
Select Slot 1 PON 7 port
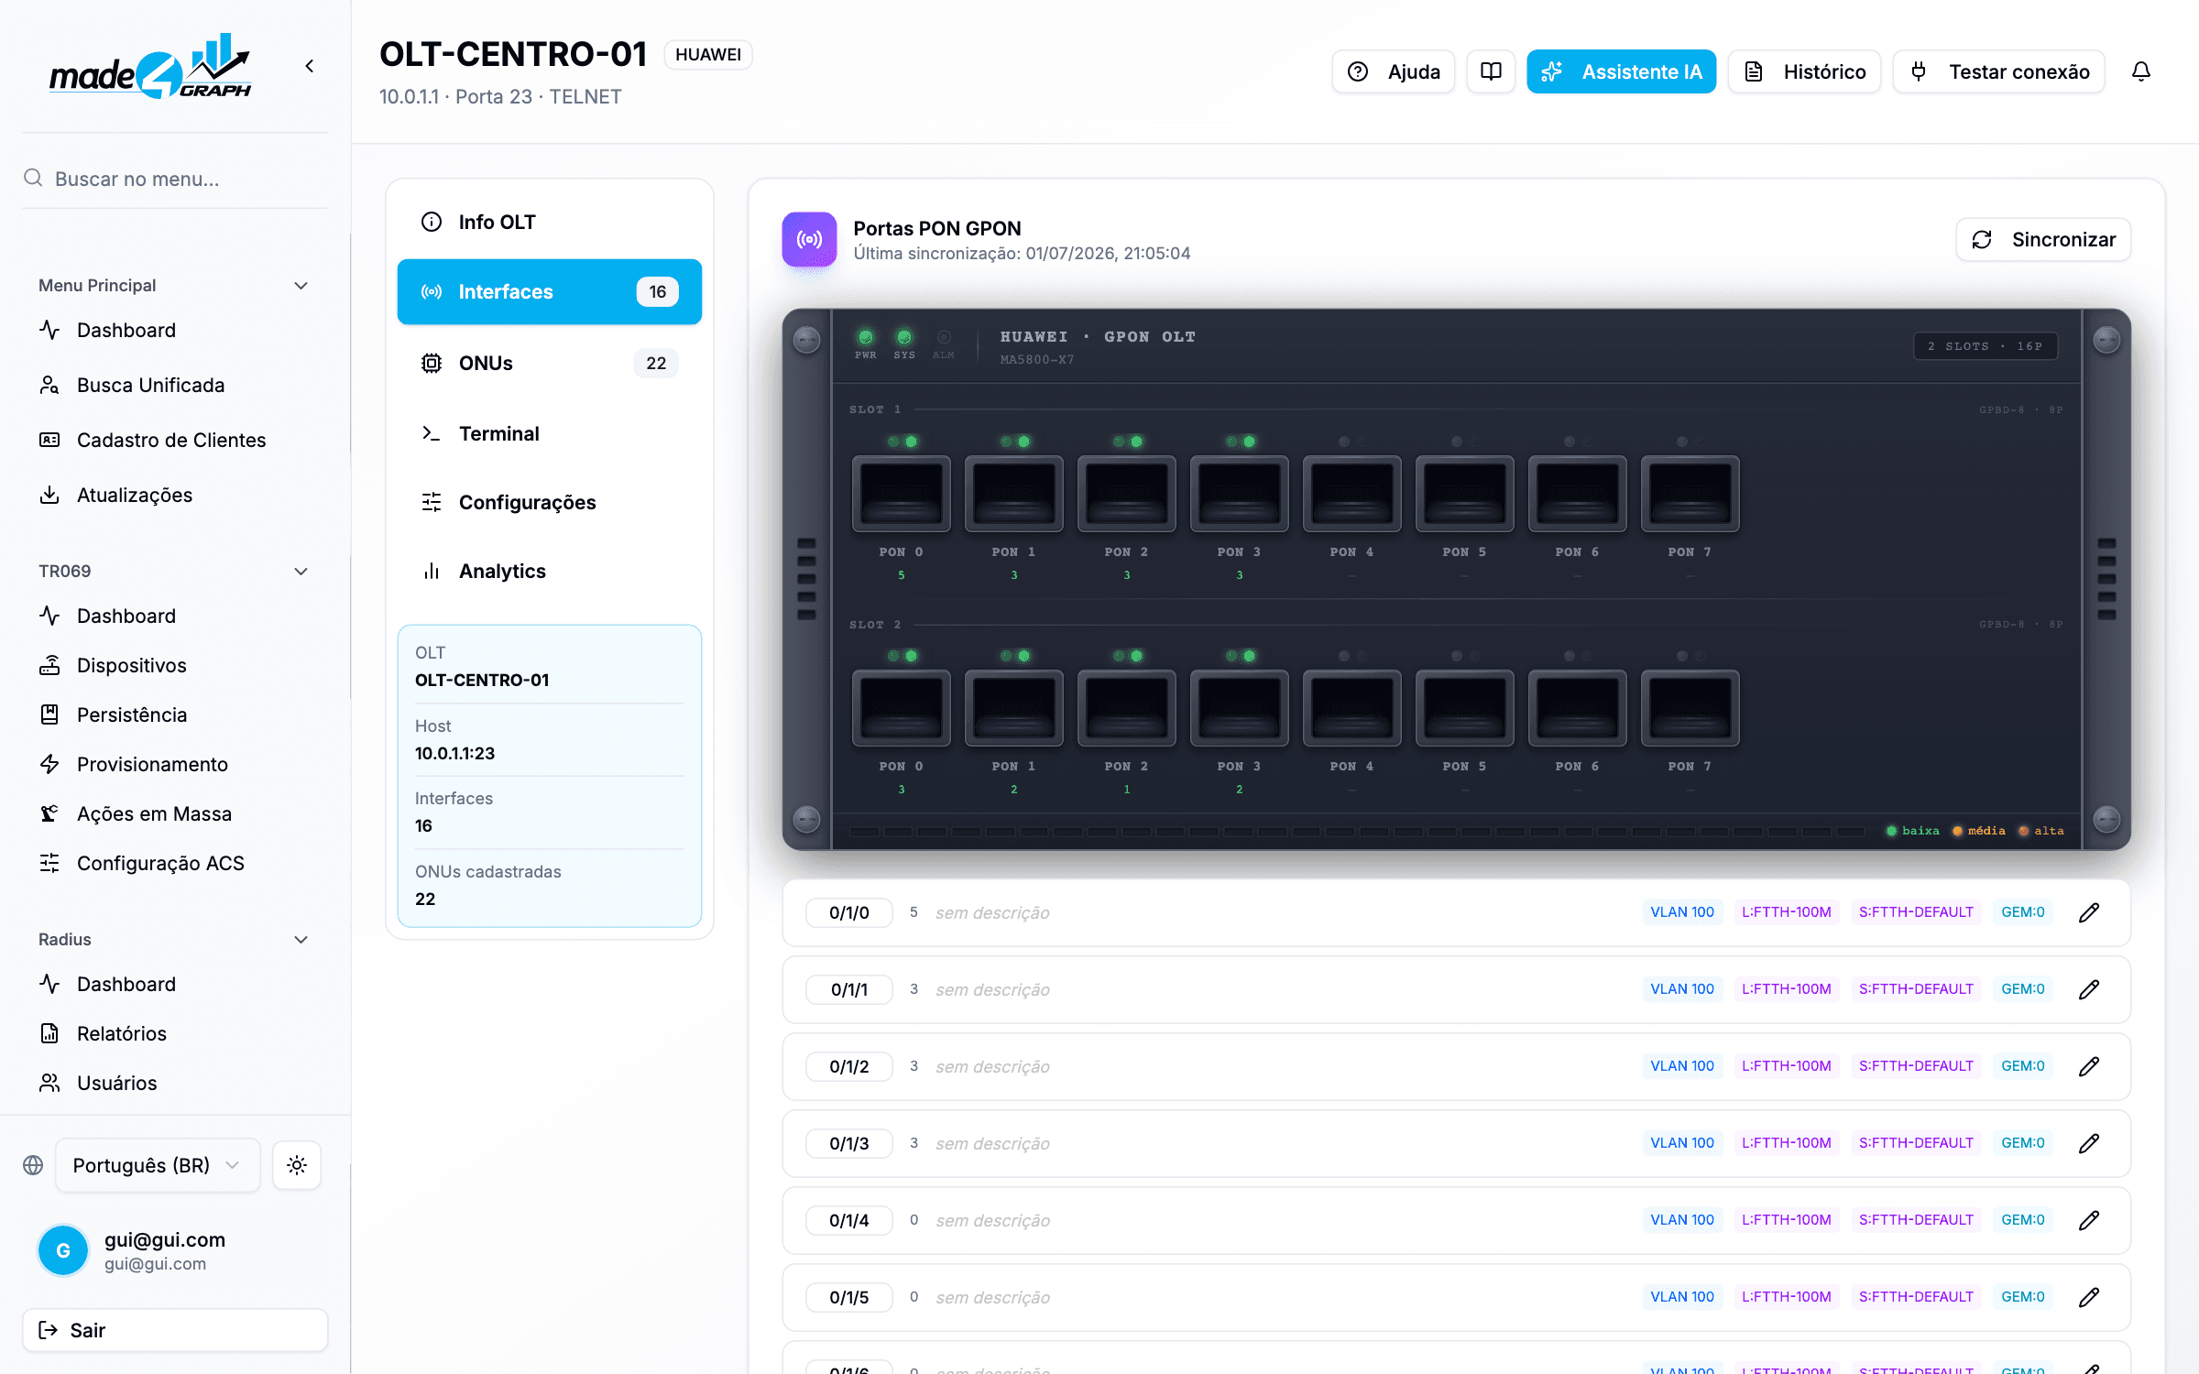(1690, 494)
